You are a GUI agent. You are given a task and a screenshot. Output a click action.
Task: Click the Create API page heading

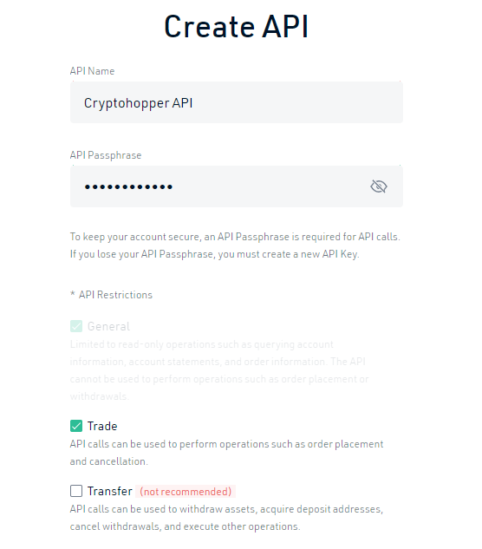pos(237,27)
